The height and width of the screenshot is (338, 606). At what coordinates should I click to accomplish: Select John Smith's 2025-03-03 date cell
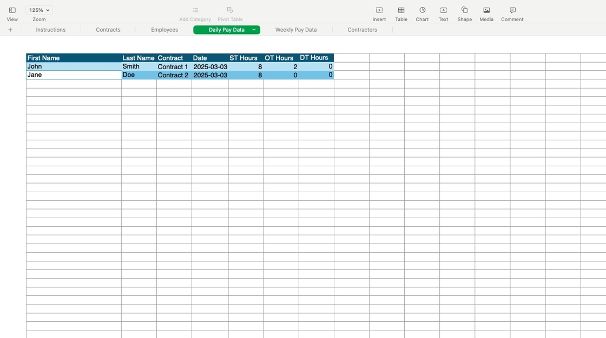point(210,66)
